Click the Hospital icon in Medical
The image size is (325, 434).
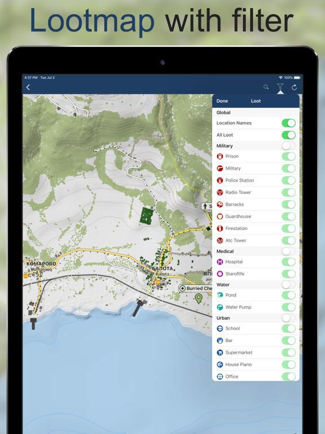pyautogui.click(x=219, y=262)
